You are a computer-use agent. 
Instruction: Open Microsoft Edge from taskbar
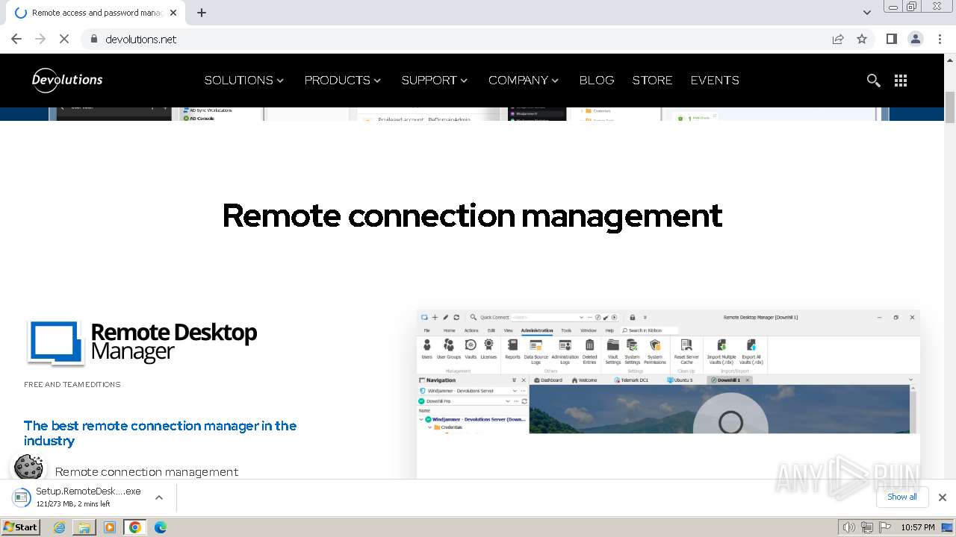coord(161,527)
